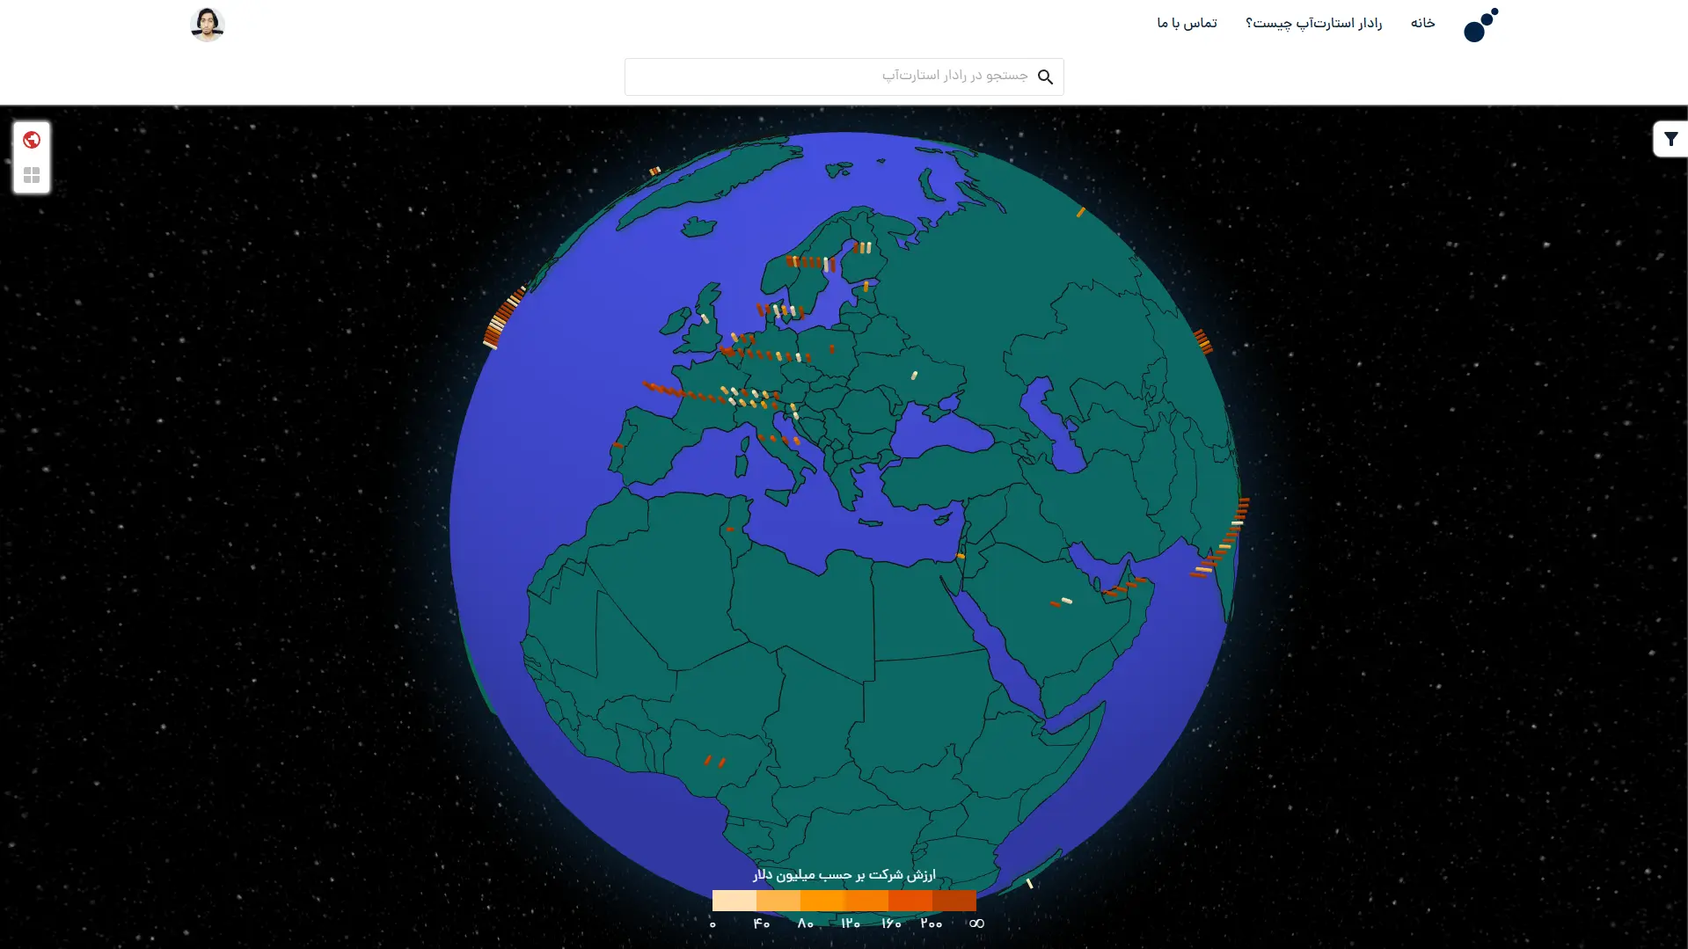Select the red globe map icon
1688x949 pixels.
[x=32, y=139]
